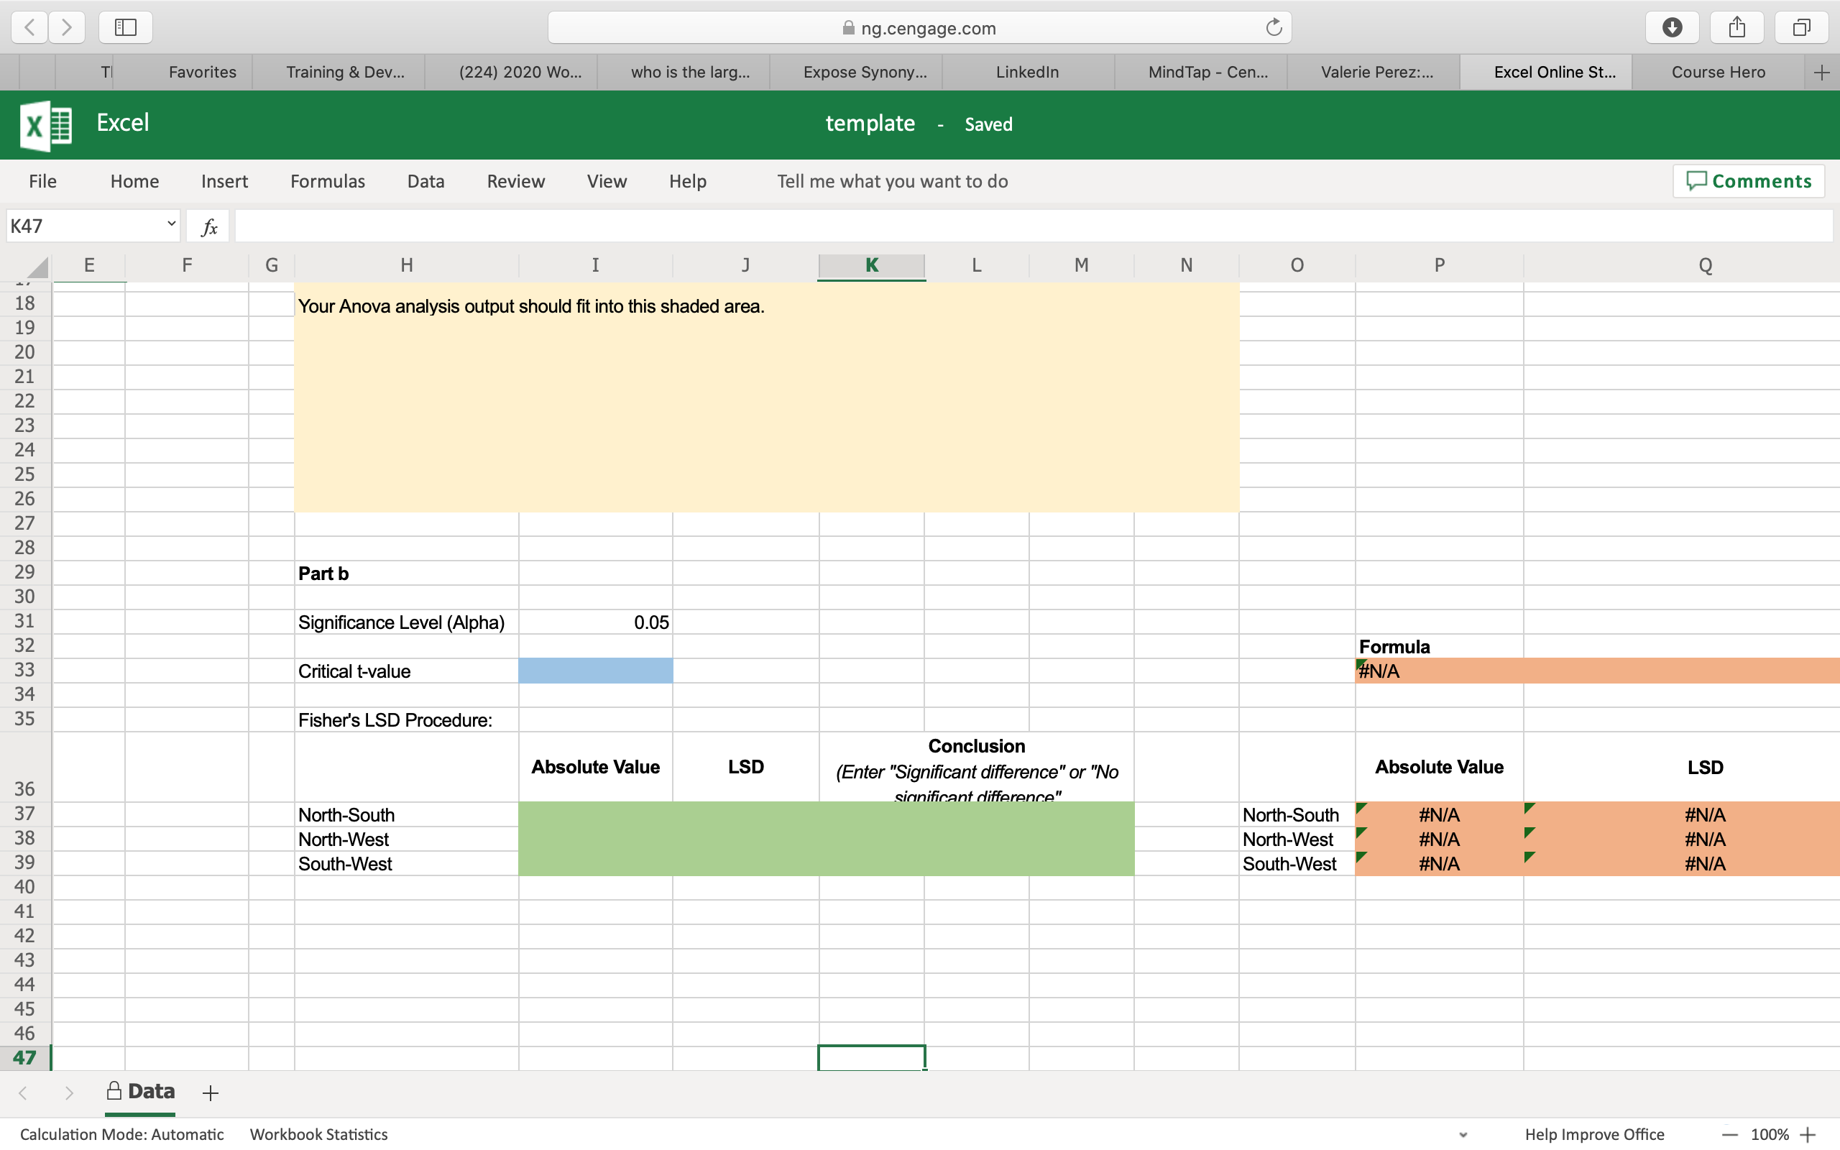Add a new sheet with plus icon
Image resolution: width=1840 pixels, height=1150 pixels.
click(211, 1093)
